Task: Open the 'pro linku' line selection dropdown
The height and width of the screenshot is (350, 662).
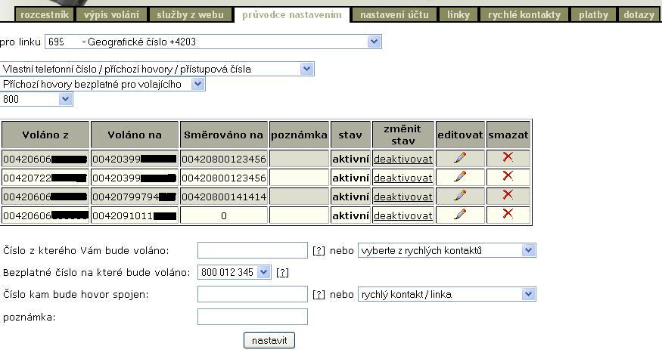Action: click(x=213, y=42)
